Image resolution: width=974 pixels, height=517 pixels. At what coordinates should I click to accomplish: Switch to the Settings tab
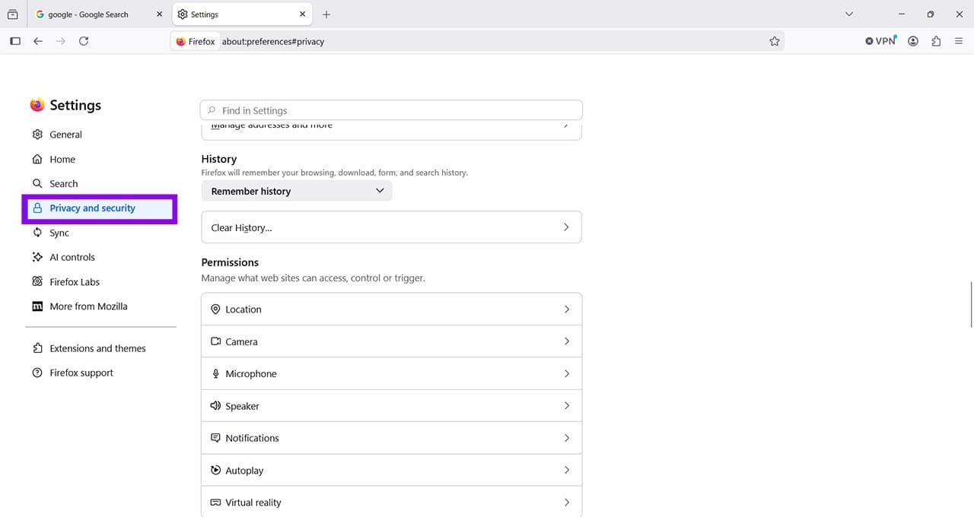coord(242,14)
